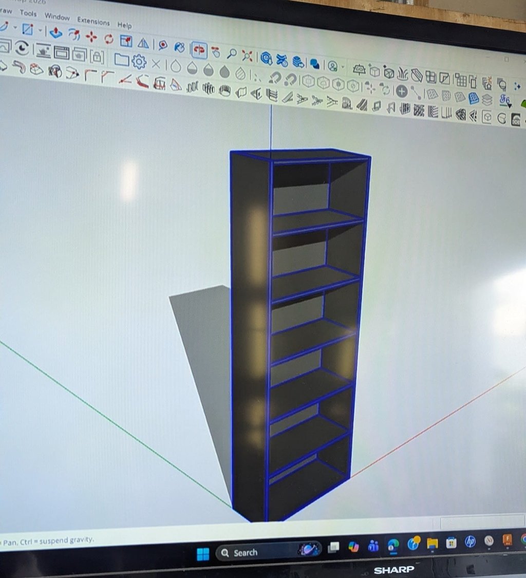This screenshot has height=578, width=526.
Task: Open the Help menu
Action: [x=124, y=25]
